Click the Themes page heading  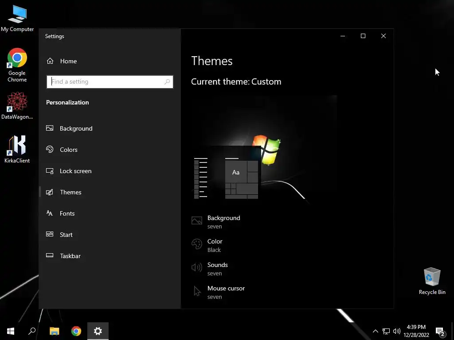click(212, 61)
